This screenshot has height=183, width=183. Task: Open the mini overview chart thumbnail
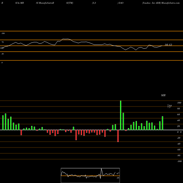(x=90, y=175)
